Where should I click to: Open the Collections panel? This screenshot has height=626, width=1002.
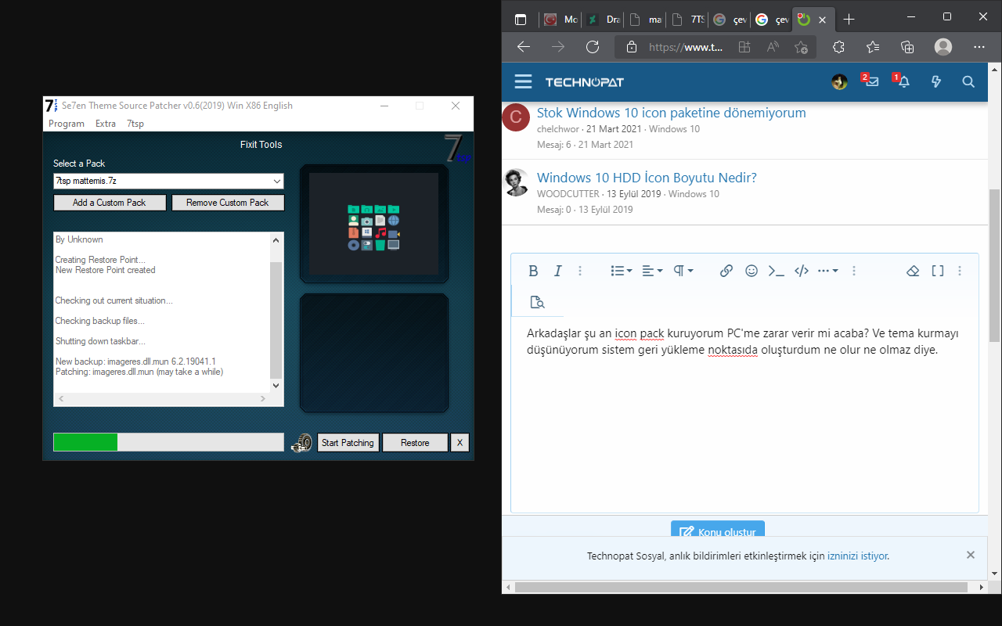[x=907, y=47]
